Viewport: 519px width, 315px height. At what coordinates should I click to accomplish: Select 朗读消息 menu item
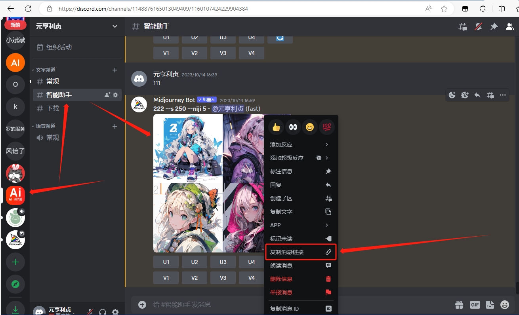301,266
